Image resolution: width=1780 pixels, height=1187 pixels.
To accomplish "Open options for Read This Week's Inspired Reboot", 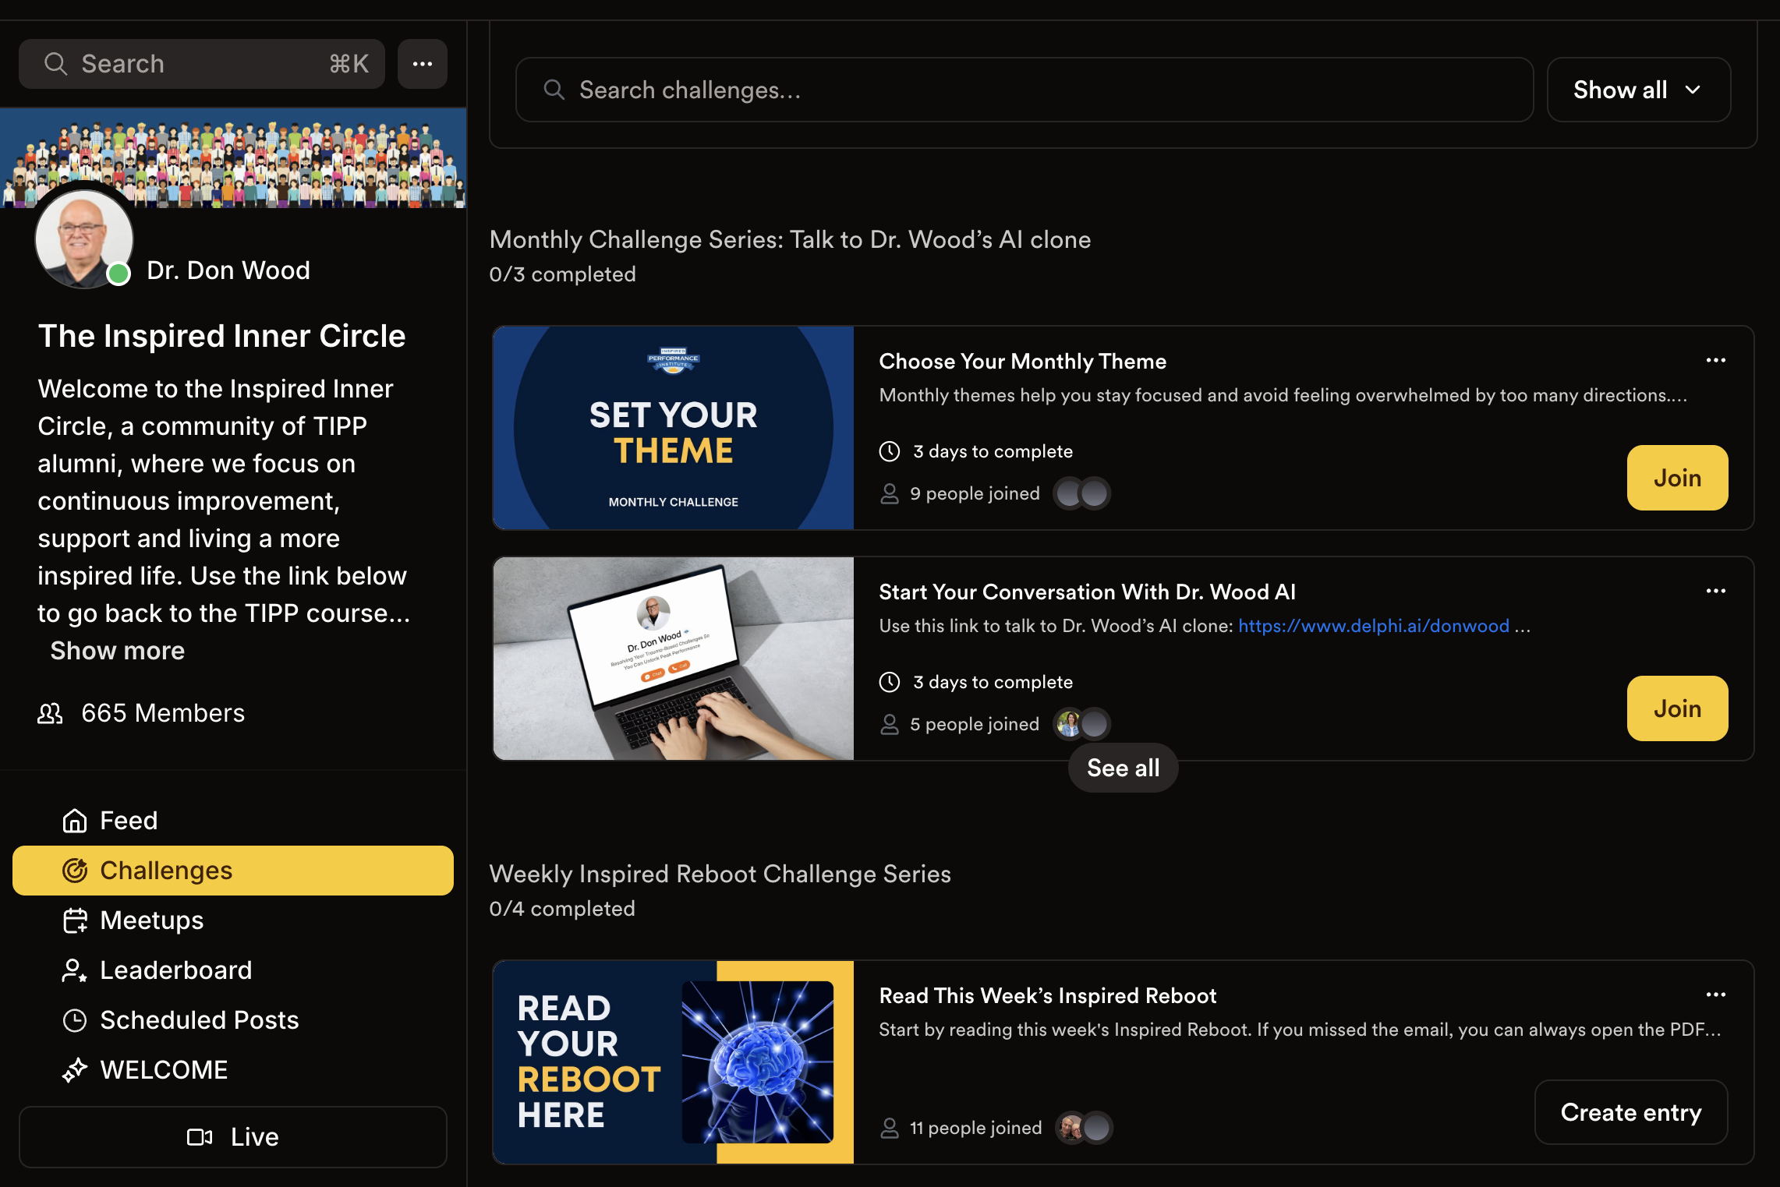I will tap(1715, 994).
